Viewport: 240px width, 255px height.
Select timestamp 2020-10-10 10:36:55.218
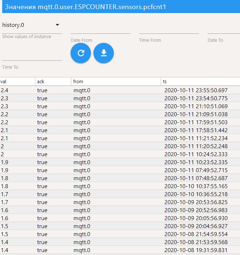coord(196,194)
